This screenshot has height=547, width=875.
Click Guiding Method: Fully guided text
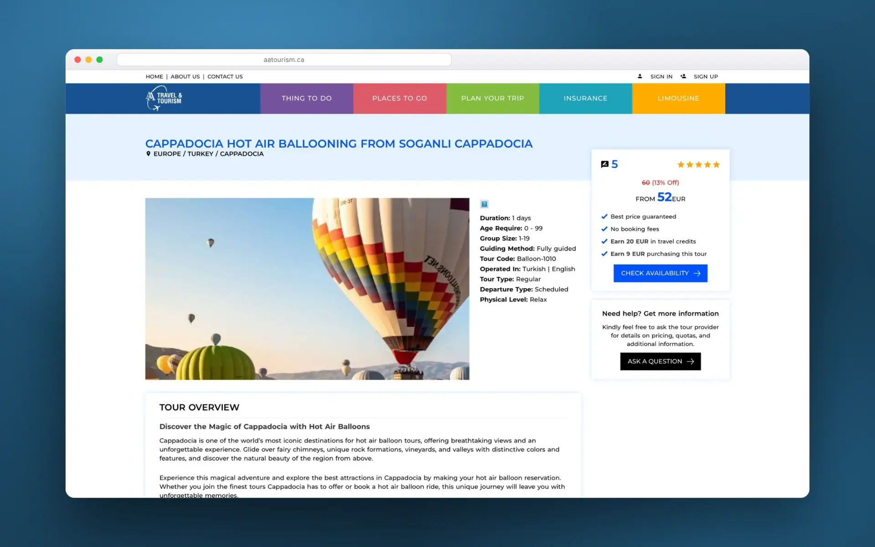(528, 248)
